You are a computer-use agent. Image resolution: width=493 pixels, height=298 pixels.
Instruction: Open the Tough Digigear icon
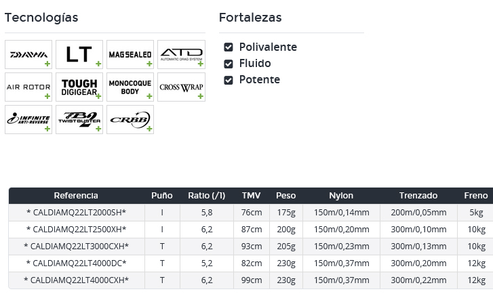[x=79, y=87]
